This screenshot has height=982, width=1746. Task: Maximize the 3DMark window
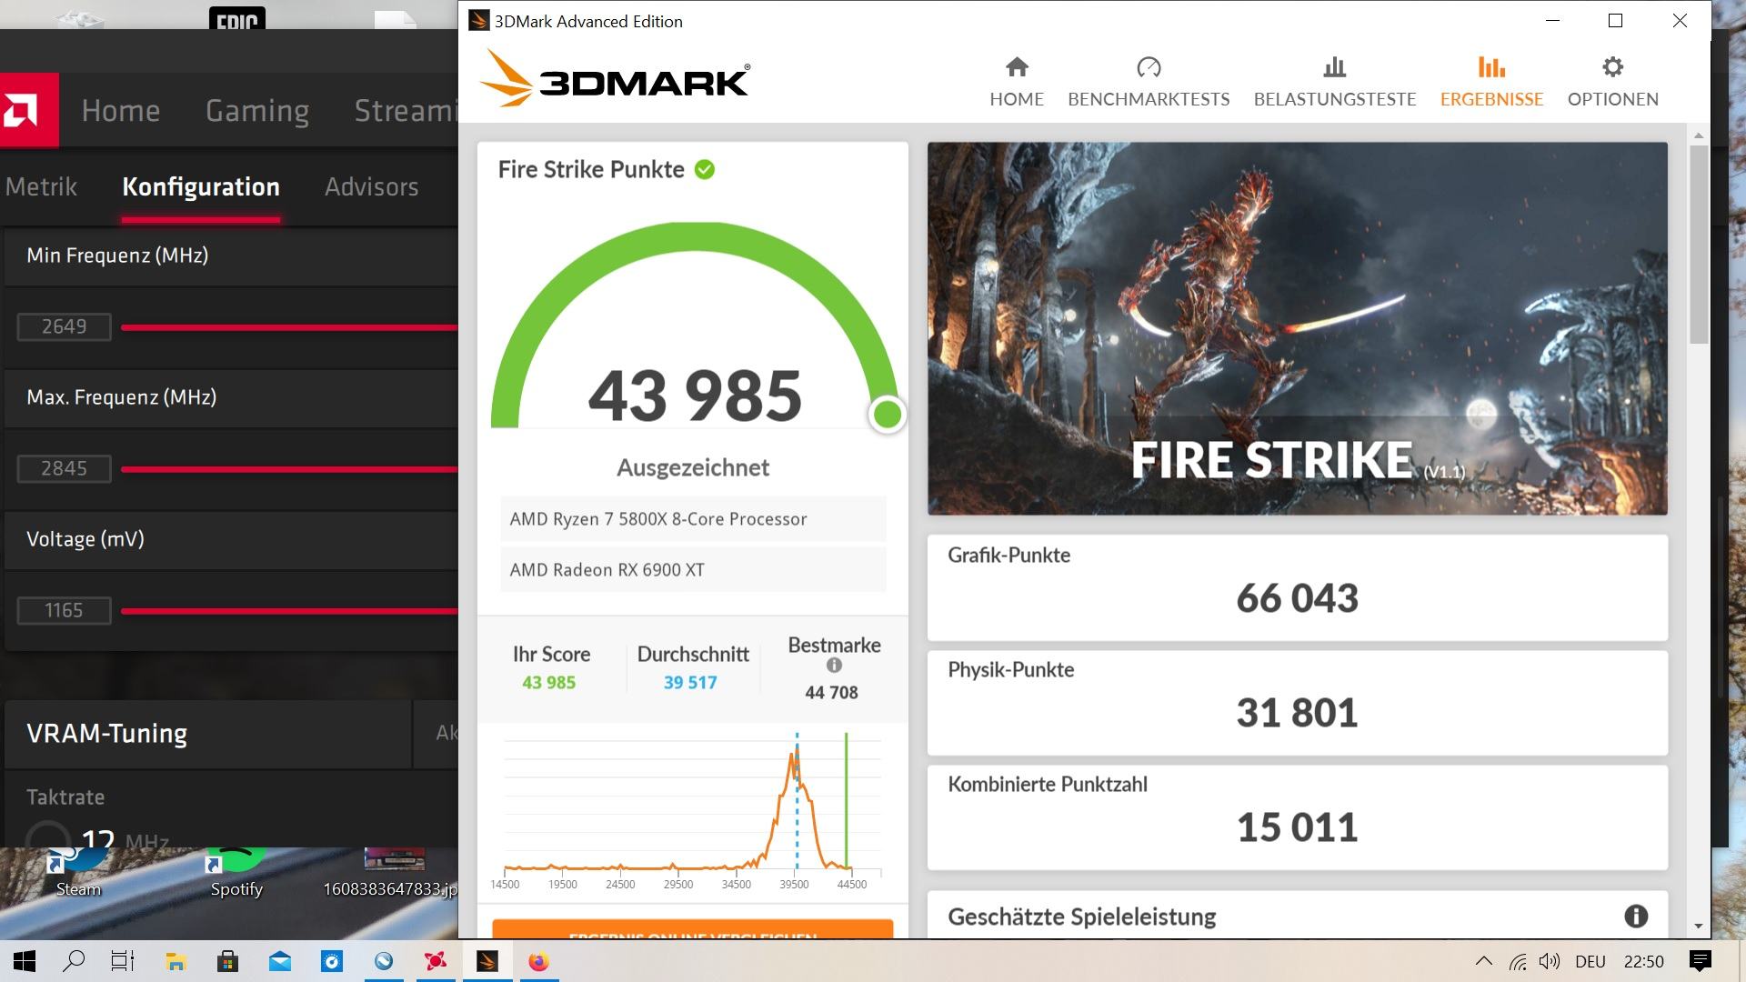(1615, 20)
